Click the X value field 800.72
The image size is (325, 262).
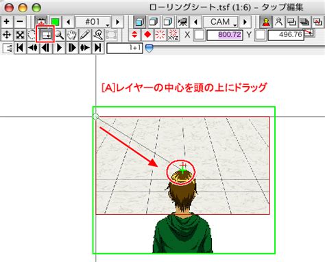[225, 35]
